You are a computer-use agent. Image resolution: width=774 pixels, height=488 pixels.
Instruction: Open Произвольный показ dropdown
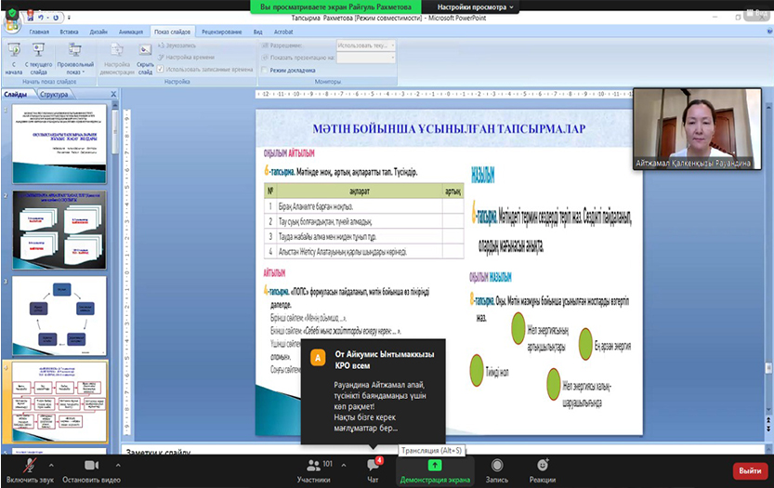point(75,59)
